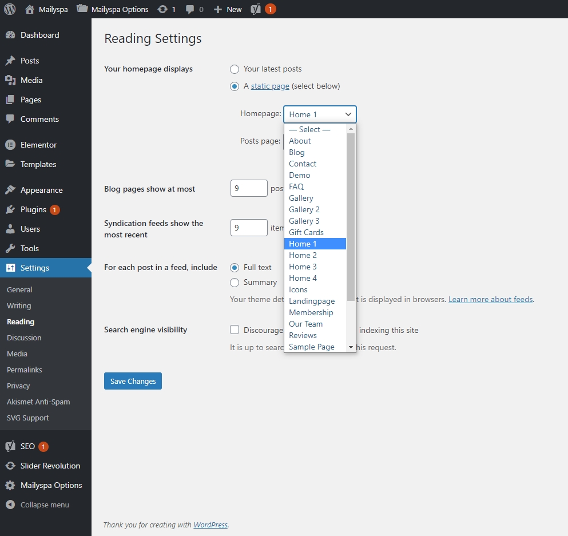The image size is (568, 536).
Task: Select the 'Your latest posts' radio button
Action: tap(235, 69)
